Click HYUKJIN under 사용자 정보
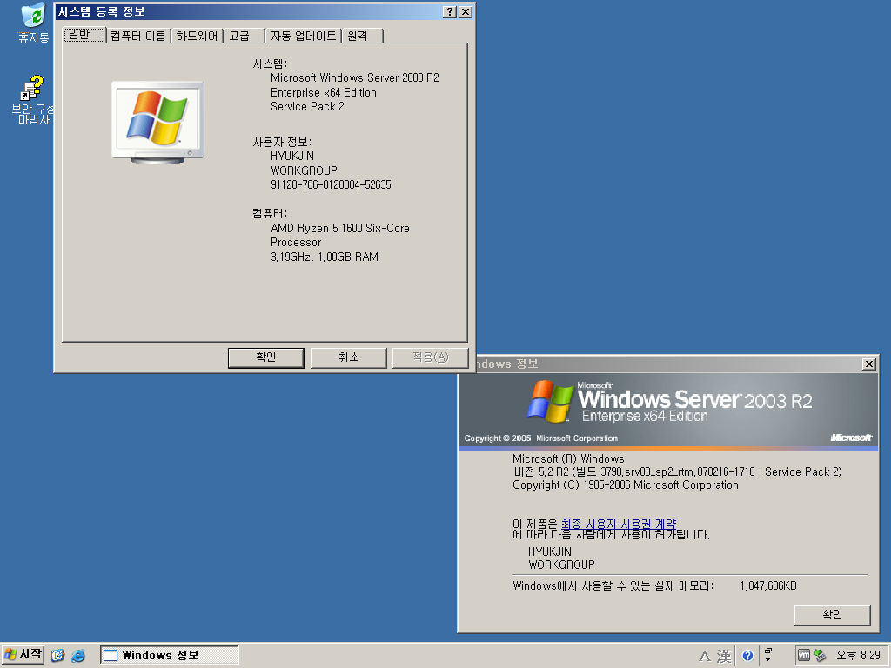The image size is (891, 668). pos(292,157)
